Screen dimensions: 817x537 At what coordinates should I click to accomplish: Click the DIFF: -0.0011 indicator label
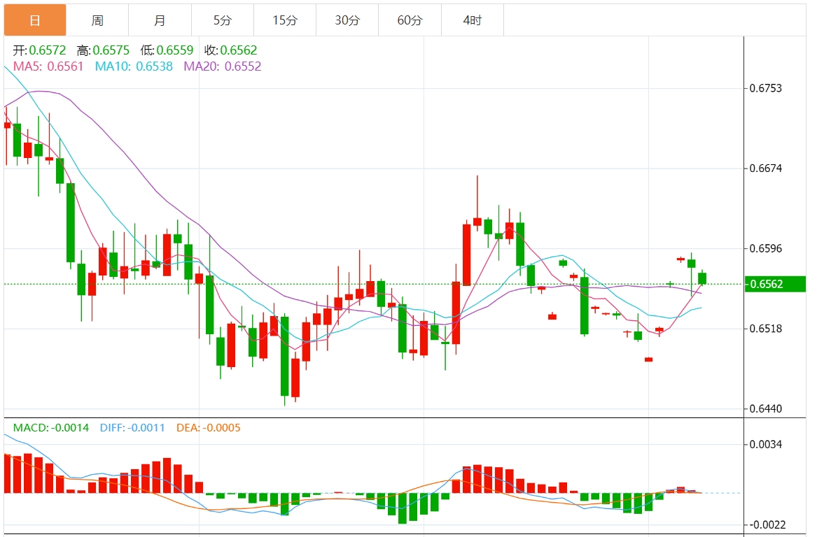(132, 428)
